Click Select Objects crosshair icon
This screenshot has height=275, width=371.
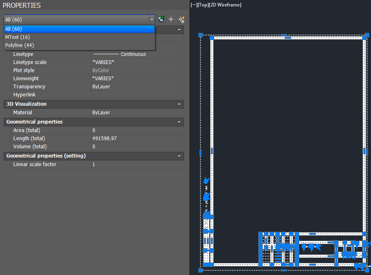[171, 19]
